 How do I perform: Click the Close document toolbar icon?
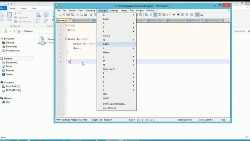pos(77,15)
